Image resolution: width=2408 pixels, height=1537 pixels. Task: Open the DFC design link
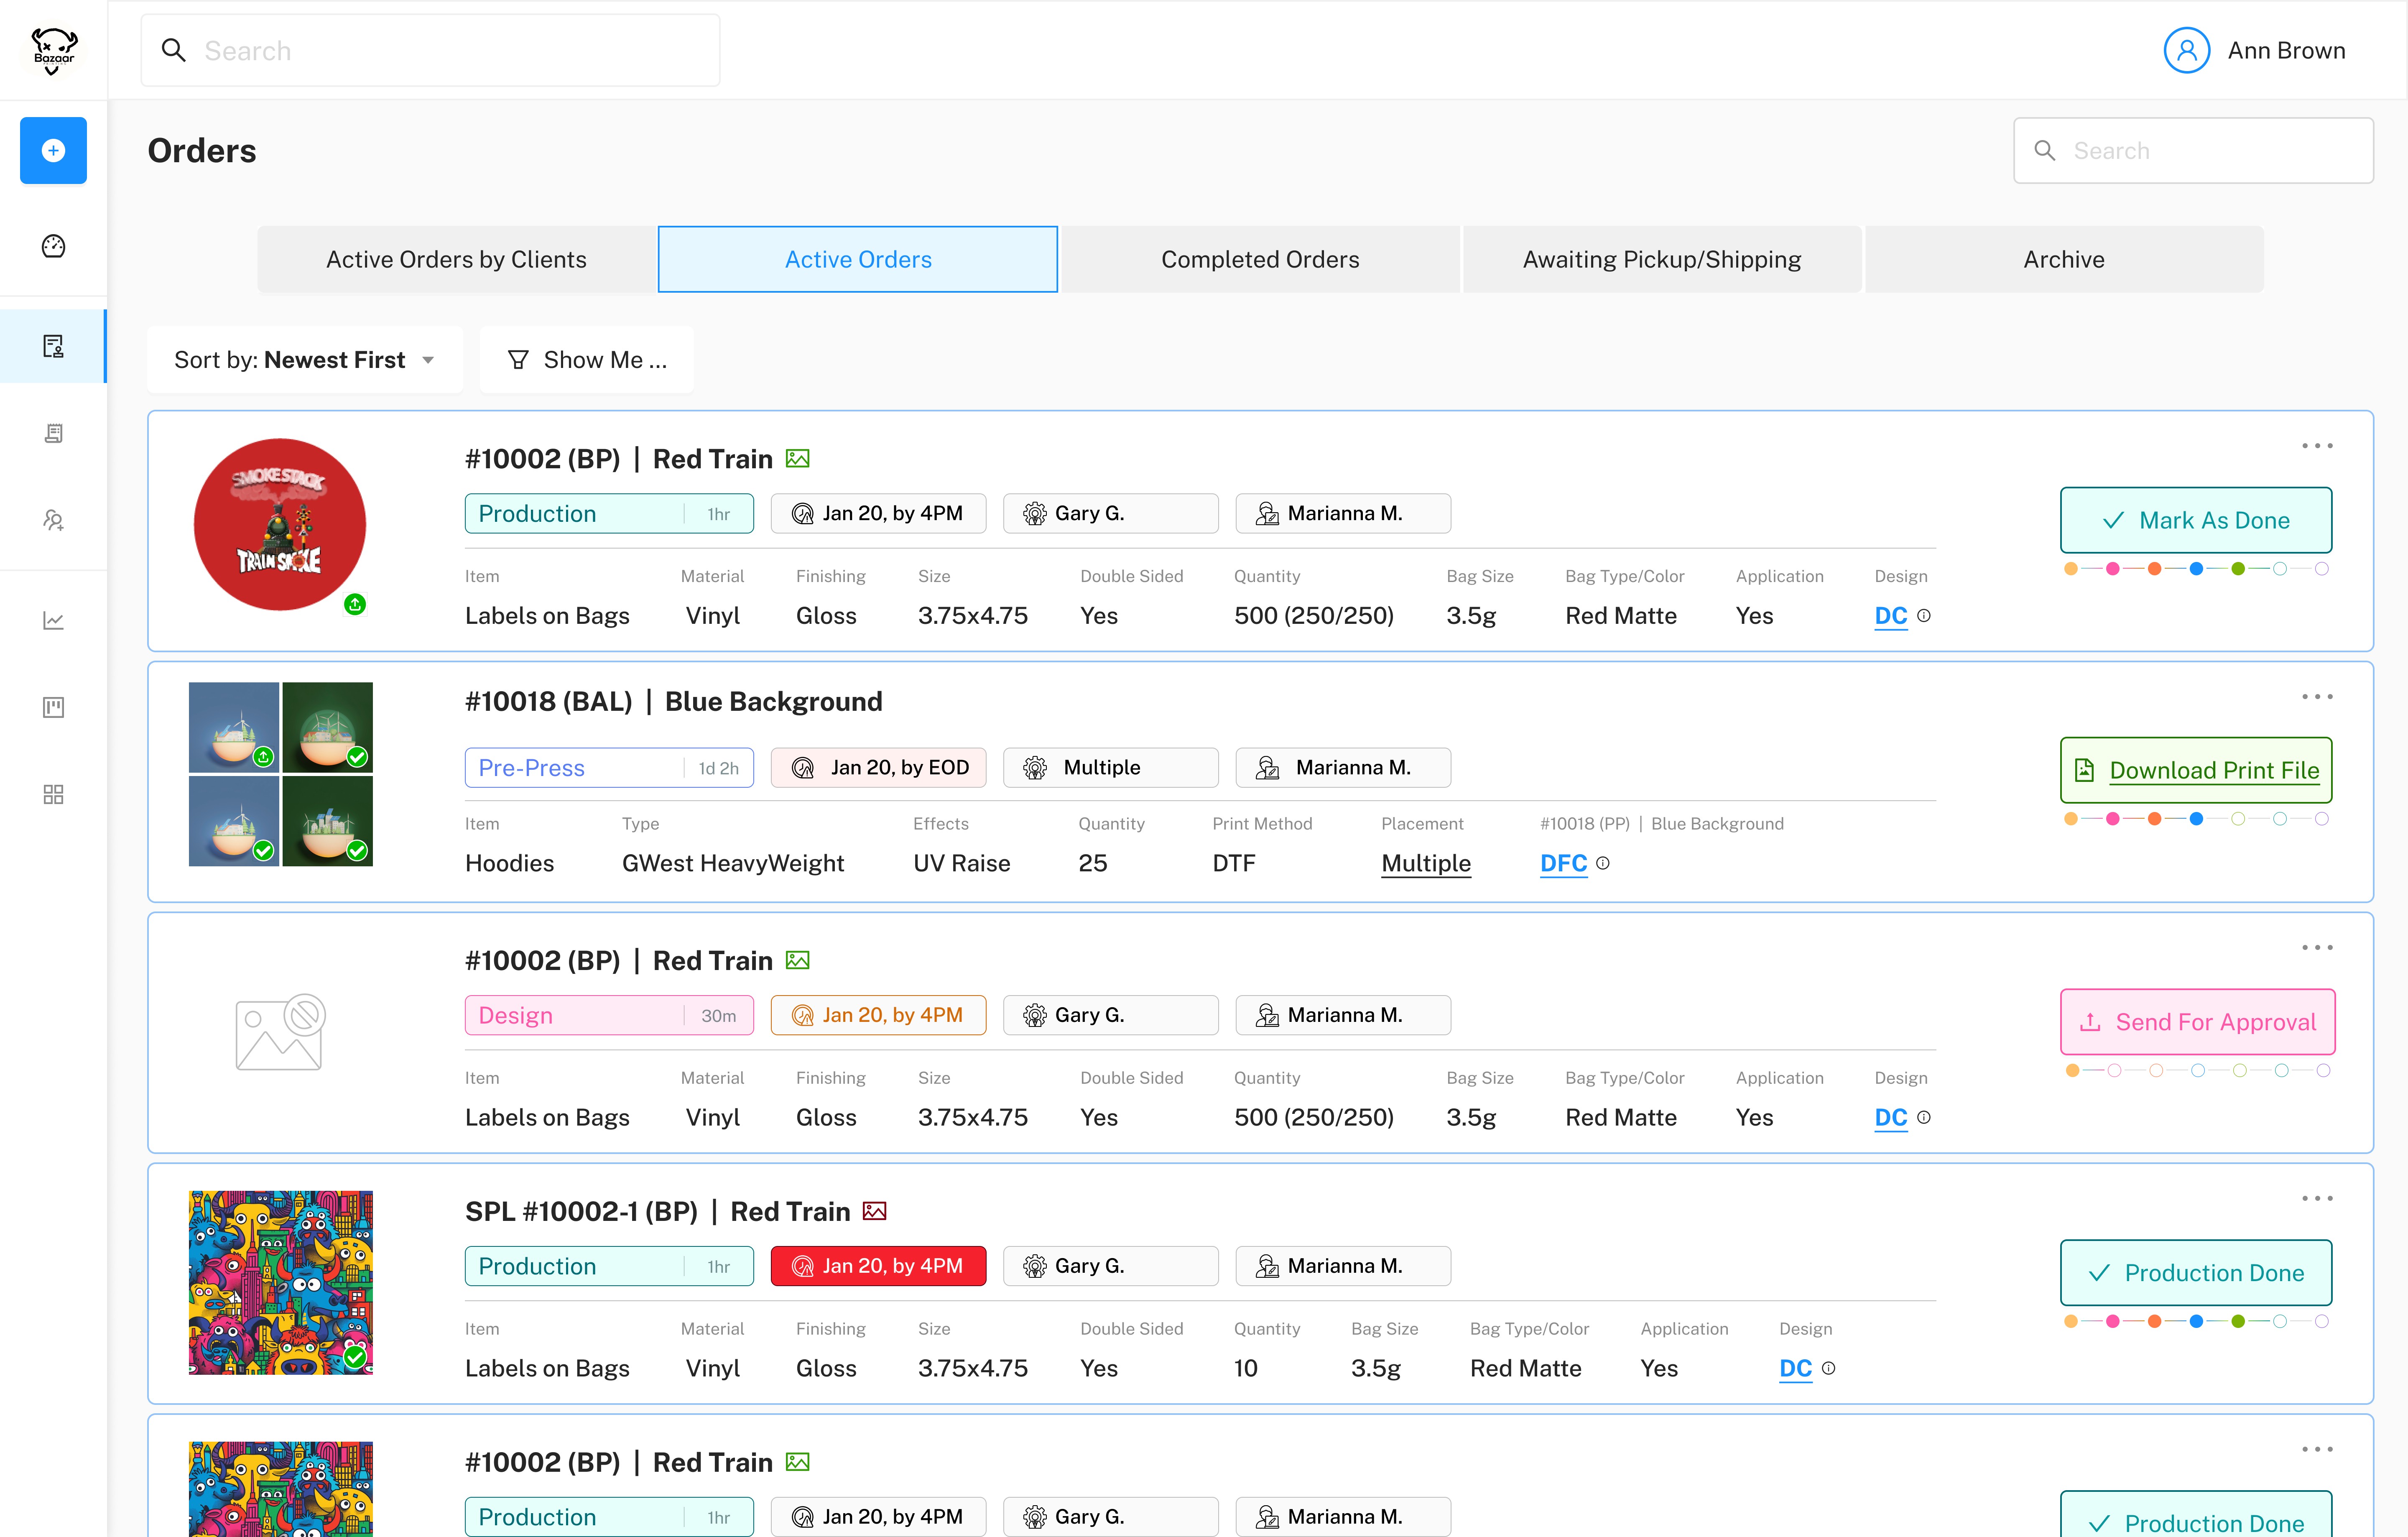pos(1563,863)
